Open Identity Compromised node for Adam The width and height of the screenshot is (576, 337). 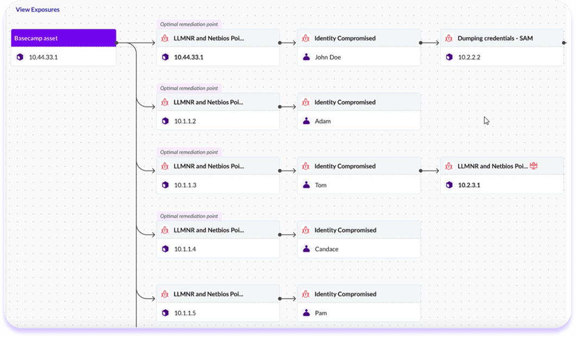[345, 102]
